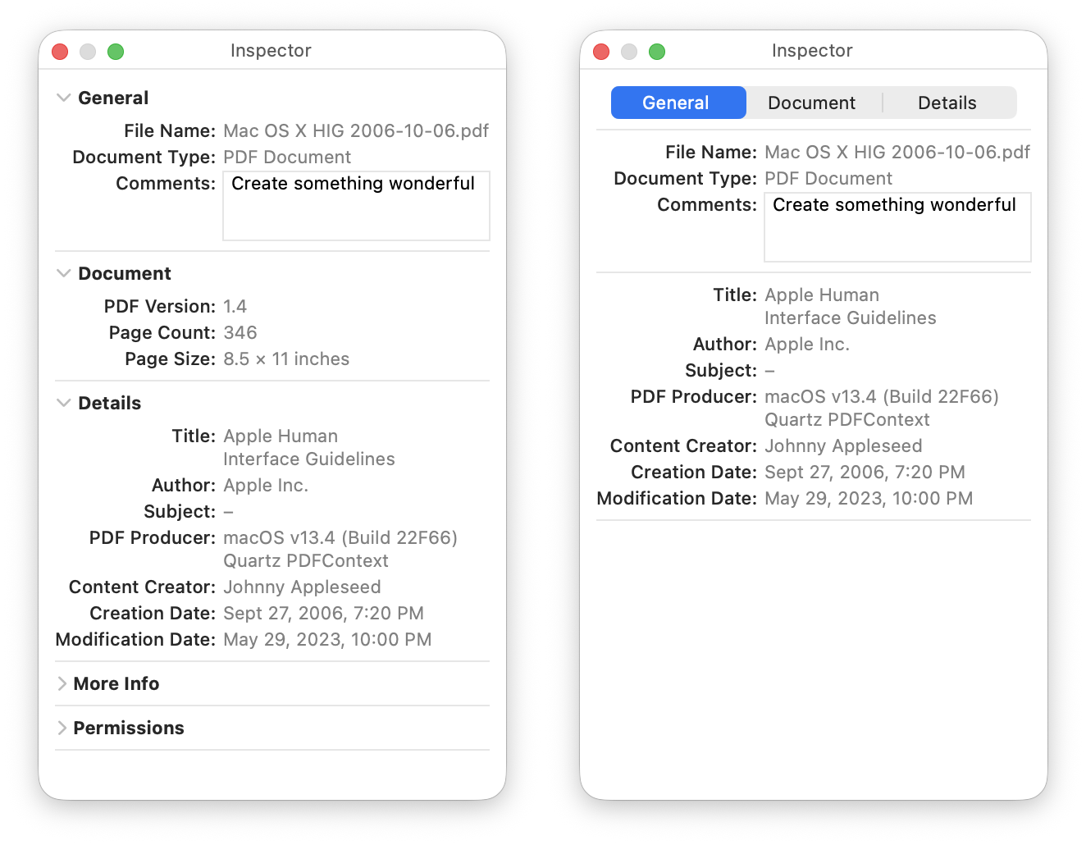This screenshot has height=845, width=1086.
Task: Click Johnny Appleseed in left Inspector
Action: click(302, 587)
